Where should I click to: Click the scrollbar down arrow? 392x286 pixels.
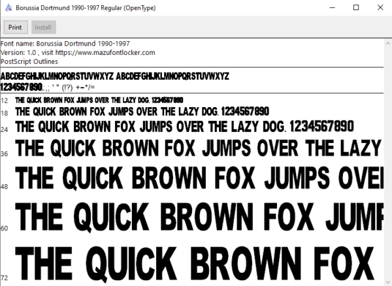click(x=387, y=283)
